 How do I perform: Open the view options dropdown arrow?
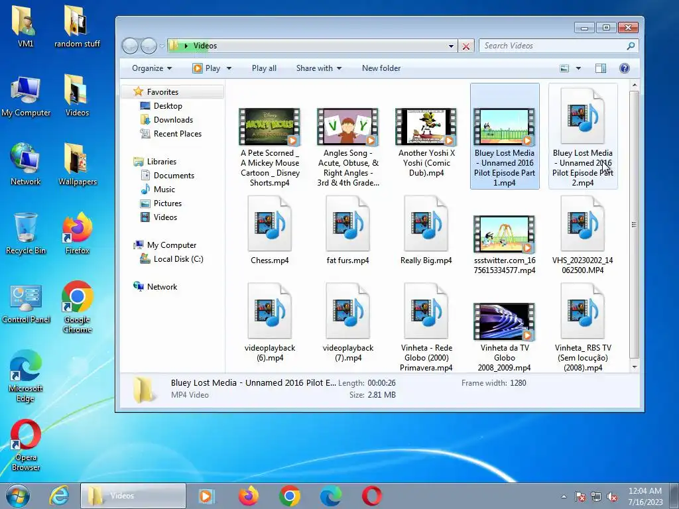[x=578, y=68]
